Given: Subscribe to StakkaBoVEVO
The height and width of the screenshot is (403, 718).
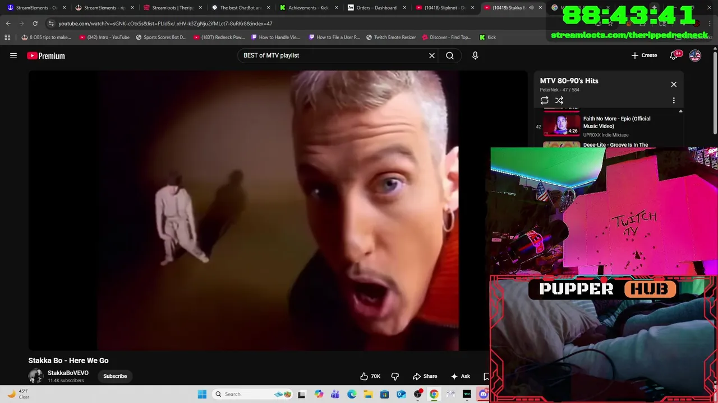Looking at the screenshot, I should click(x=115, y=376).
